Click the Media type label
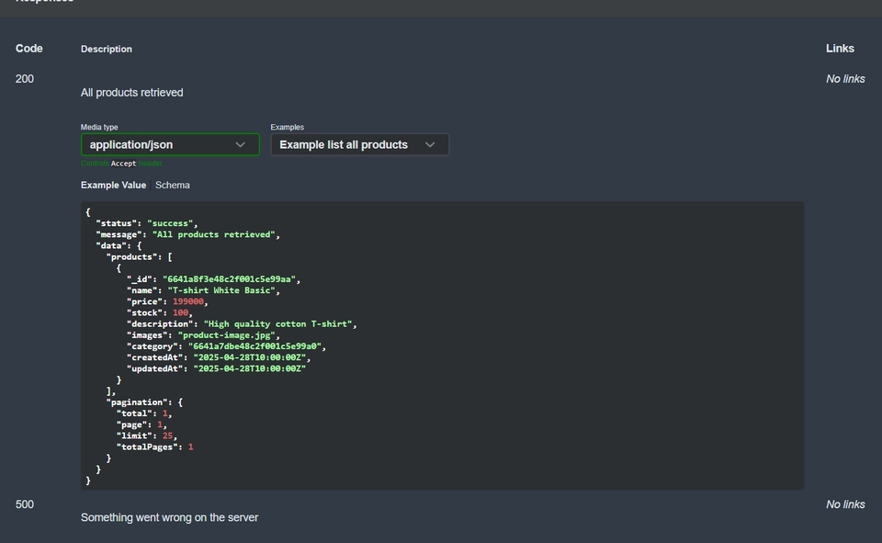This screenshot has width=882, height=543. (x=99, y=127)
